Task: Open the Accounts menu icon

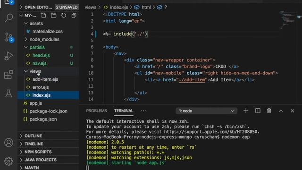Action: tap(8, 143)
